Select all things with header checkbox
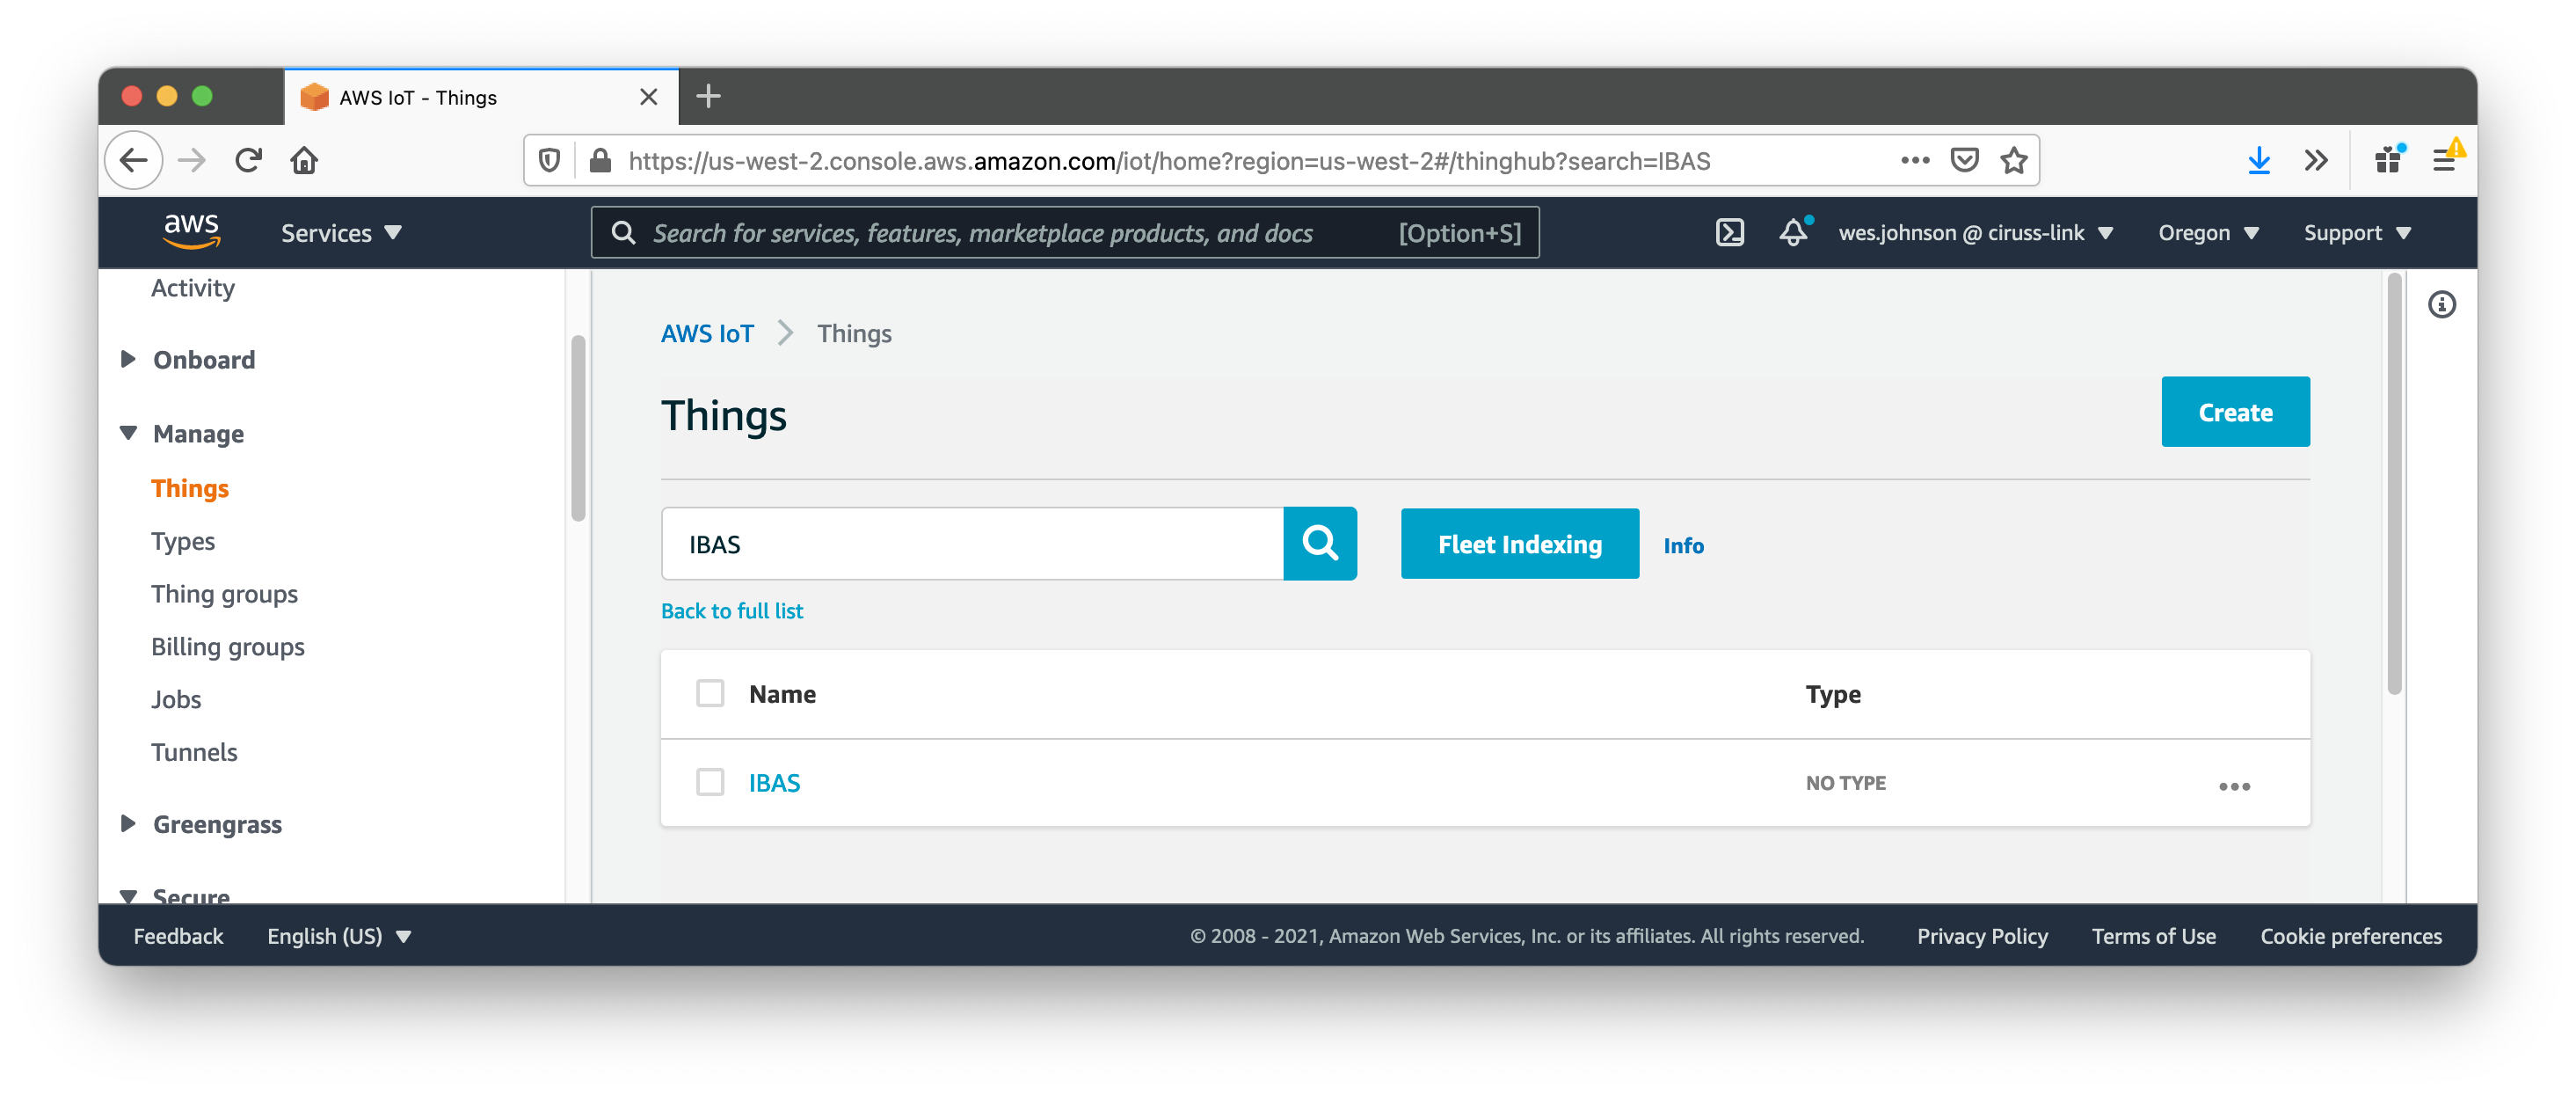The width and height of the screenshot is (2576, 1096). coord(709,692)
